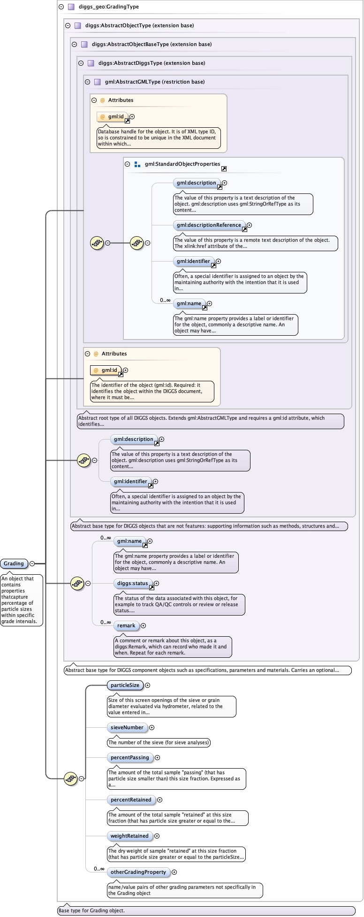The width and height of the screenshot is (364, 917).
Task: Click the diggs_geo:GradingType type icon
Action: tap(71, 7)
